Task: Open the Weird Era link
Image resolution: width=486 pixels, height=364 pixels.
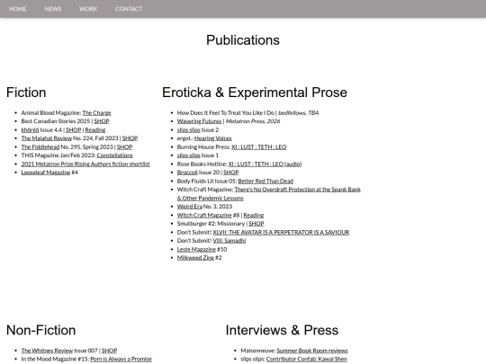Action: pyautogui.click(x=190, y=207)
